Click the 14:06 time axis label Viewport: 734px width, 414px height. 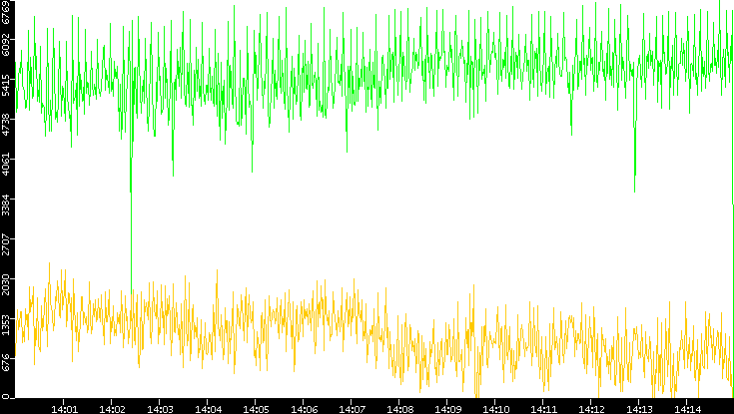[304, 409]
